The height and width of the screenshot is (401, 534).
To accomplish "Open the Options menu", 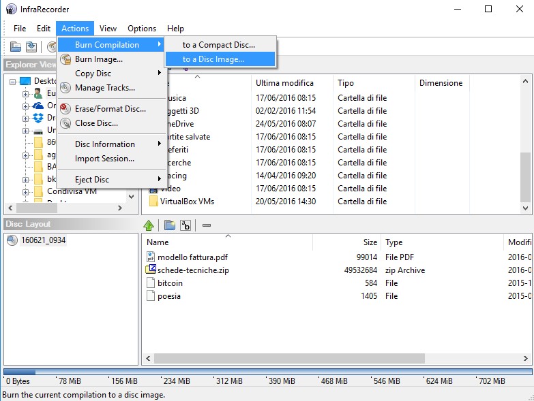I will click(142, 29).
